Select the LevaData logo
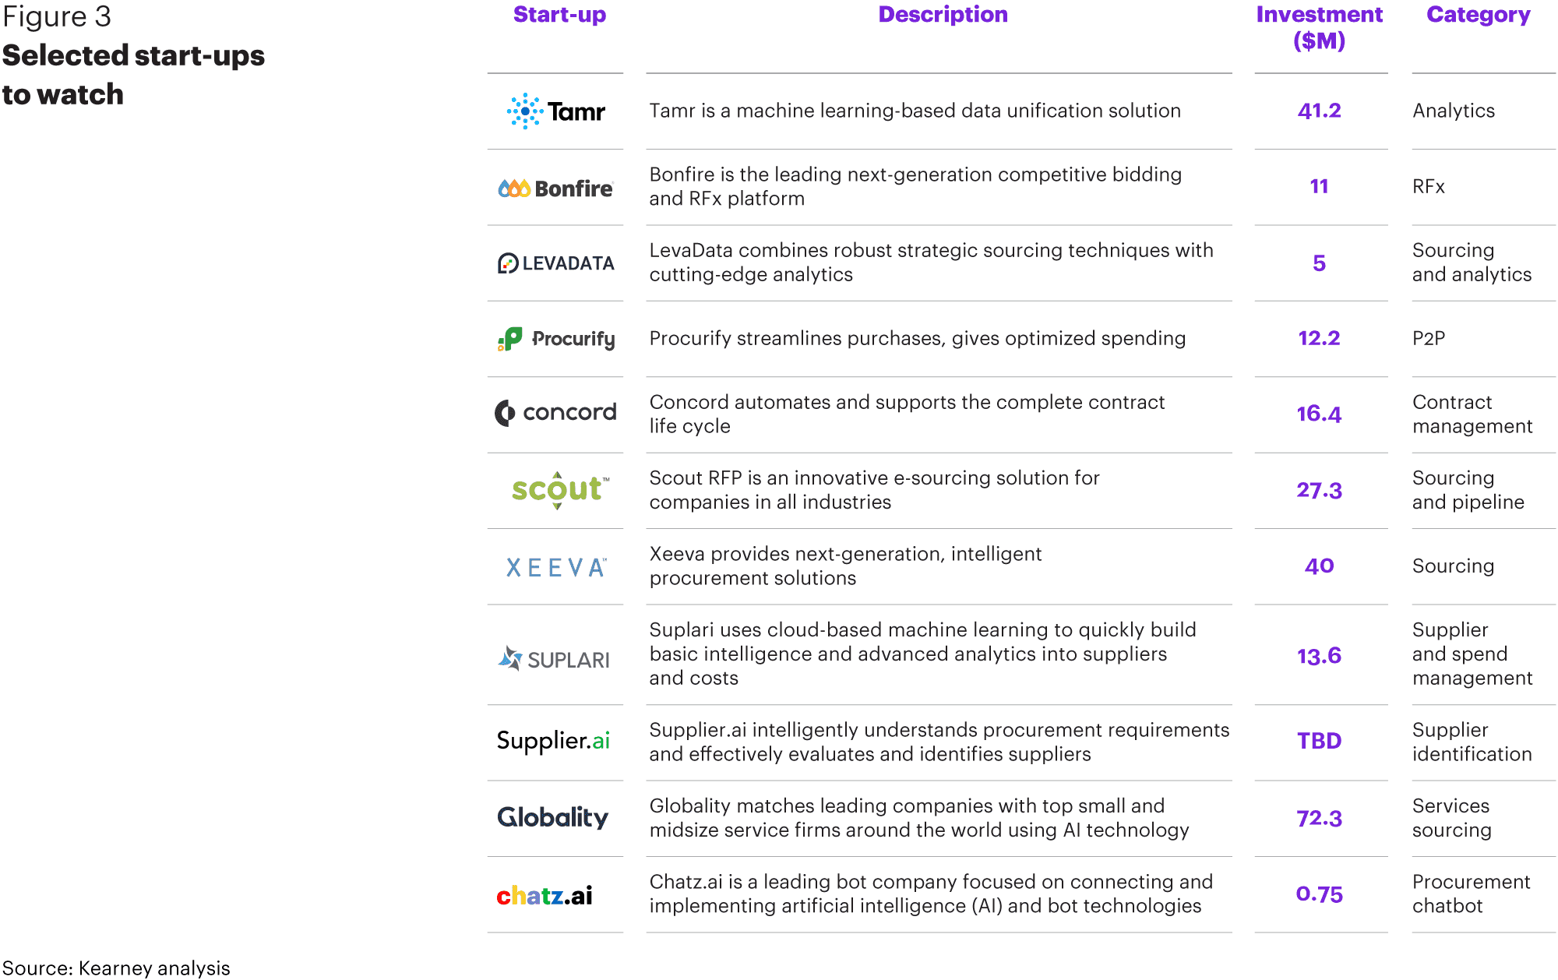Image resolution: width=1558 pixels, height=980 pixels. pos(556,263)
